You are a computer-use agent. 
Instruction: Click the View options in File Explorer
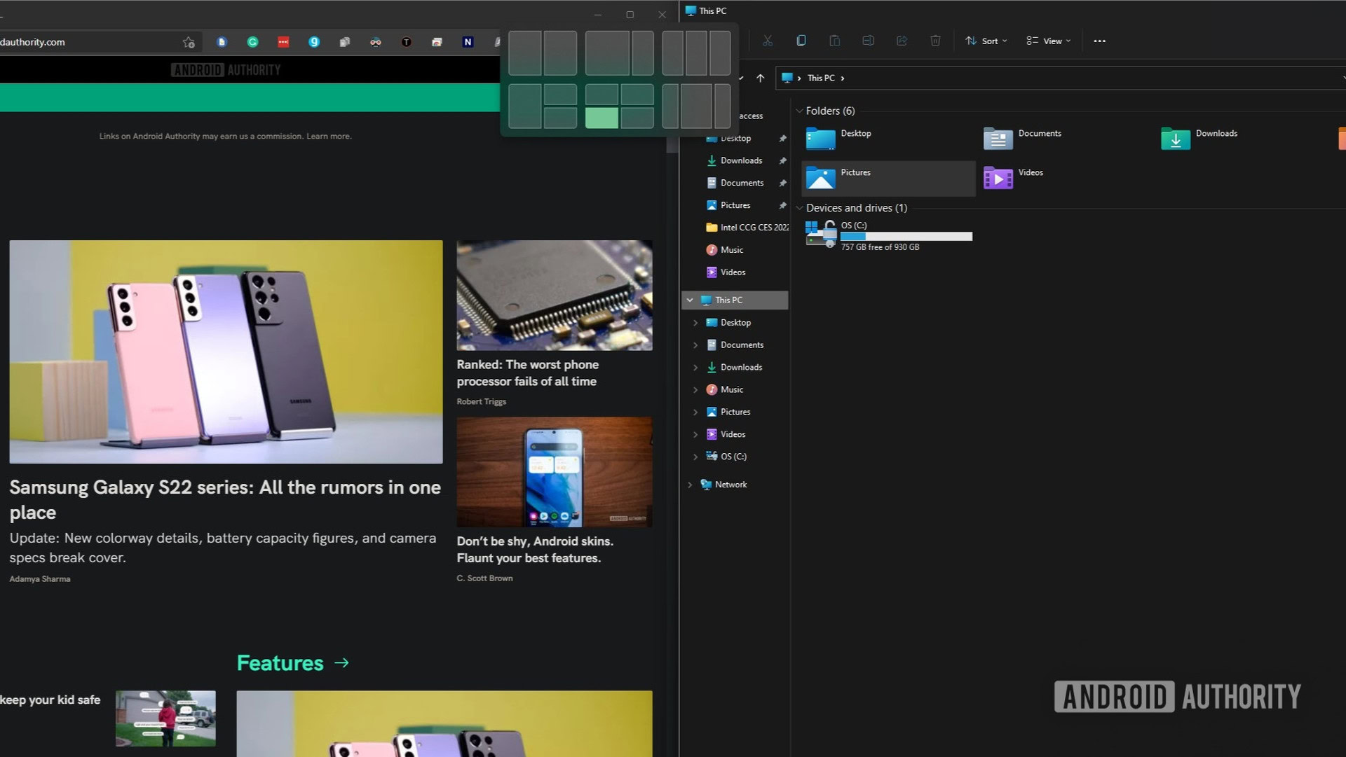tap(1049, 41)
